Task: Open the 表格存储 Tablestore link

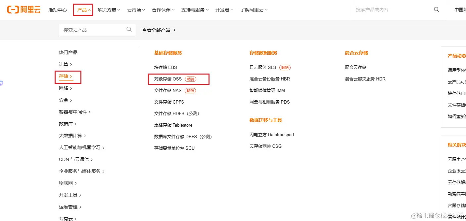Action: tap(173, 125)
